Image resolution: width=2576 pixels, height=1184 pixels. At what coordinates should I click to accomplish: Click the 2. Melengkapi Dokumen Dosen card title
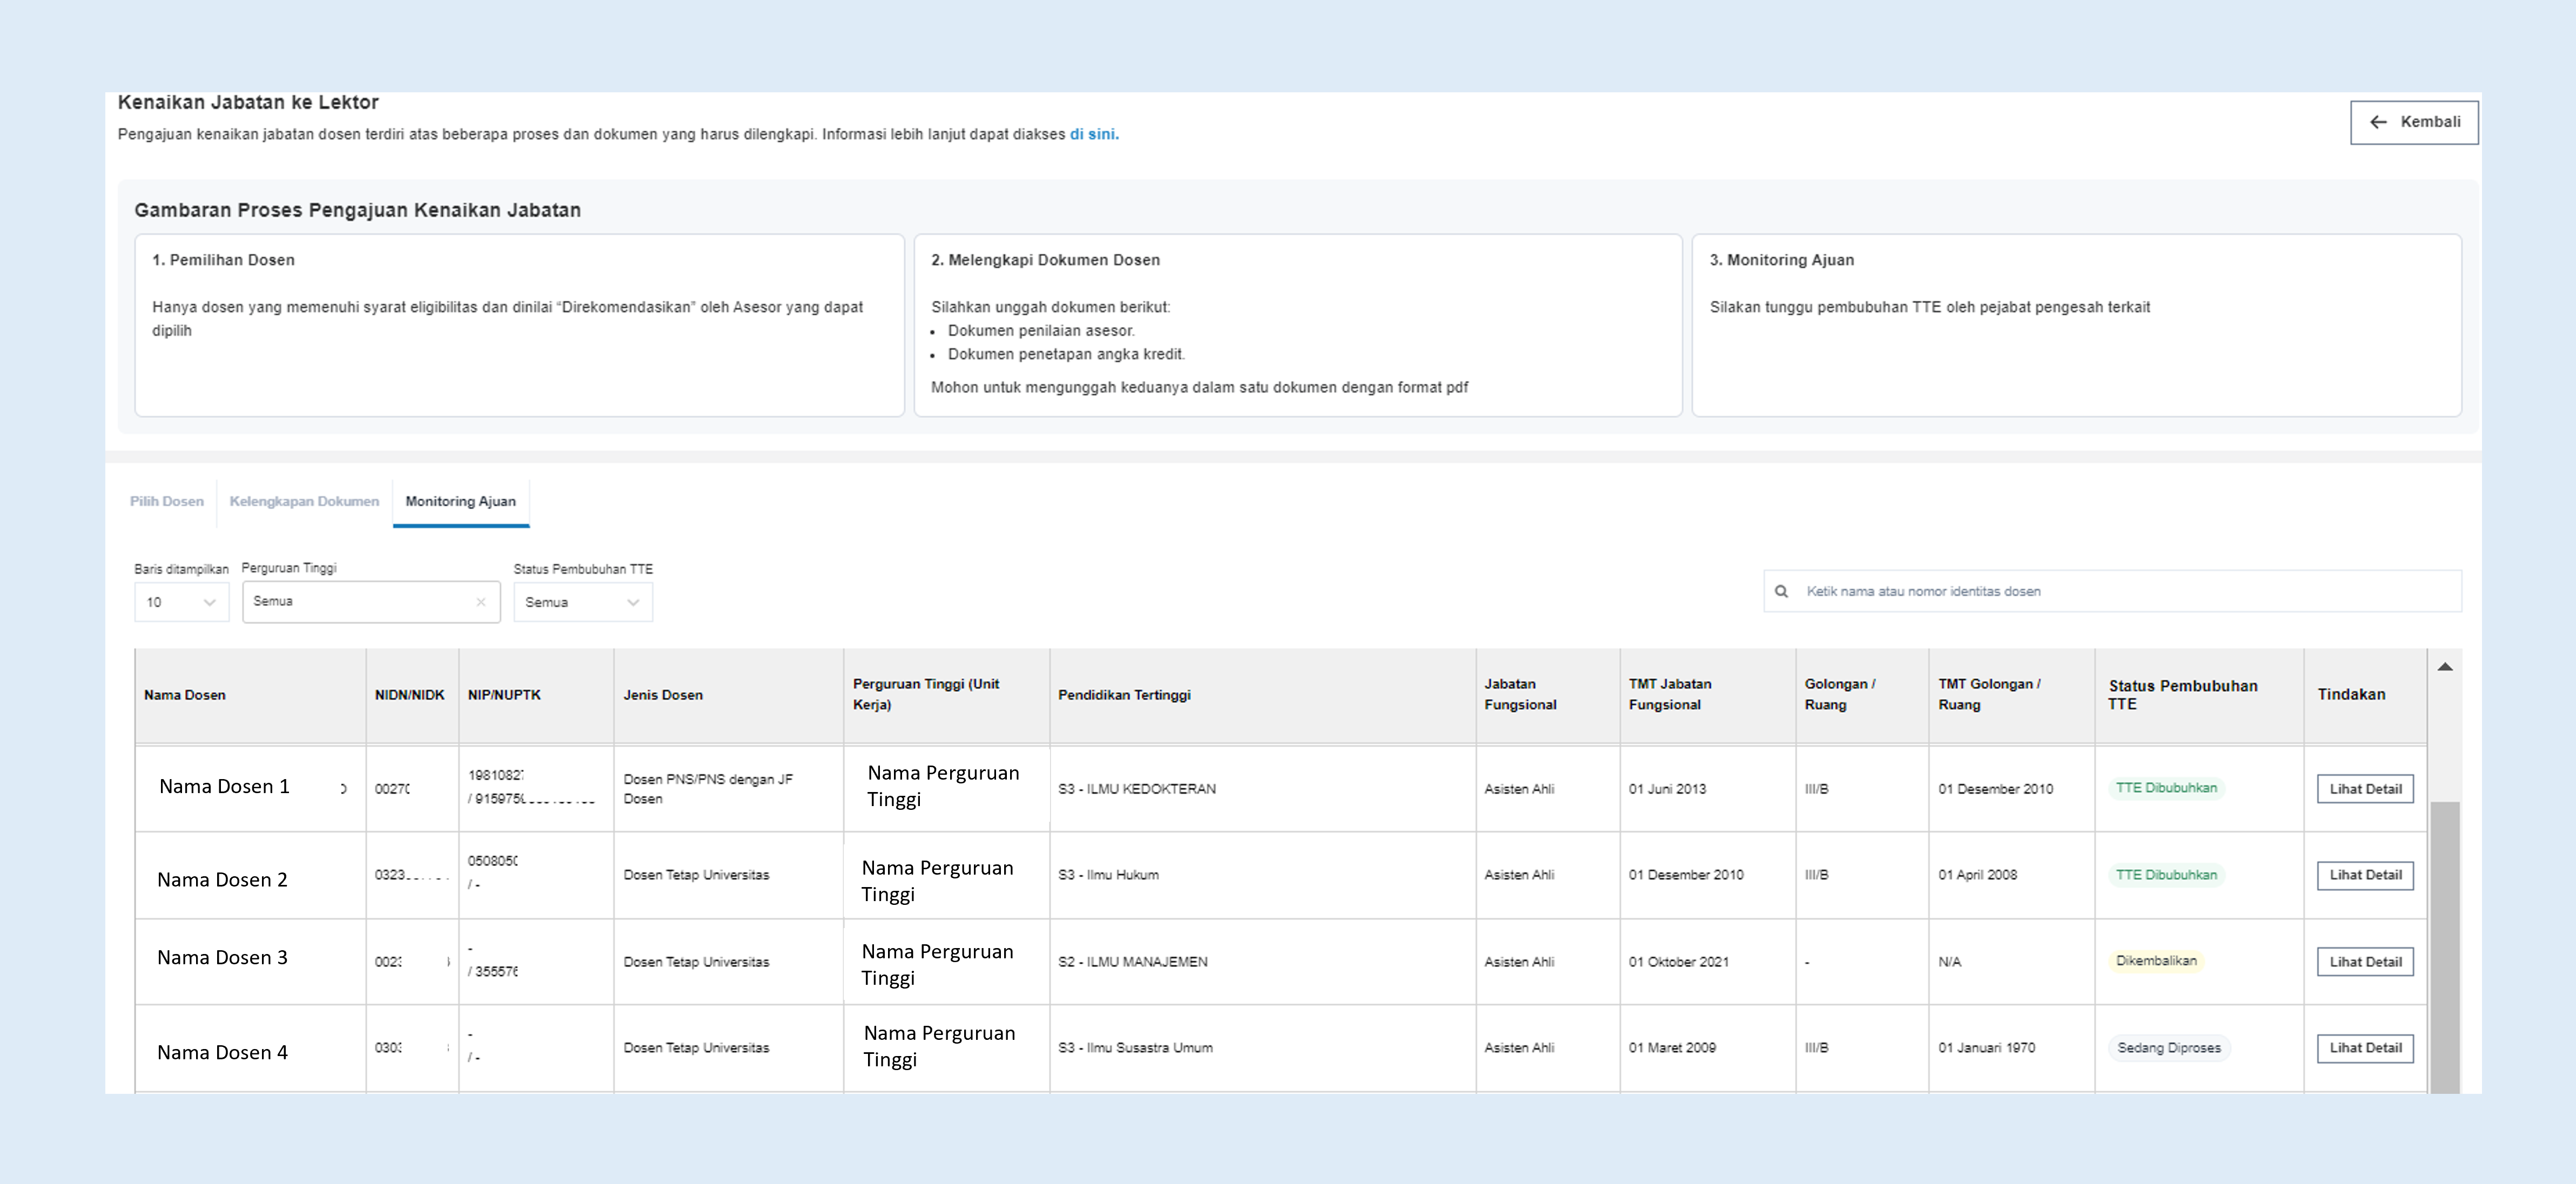pos(1045,260)
